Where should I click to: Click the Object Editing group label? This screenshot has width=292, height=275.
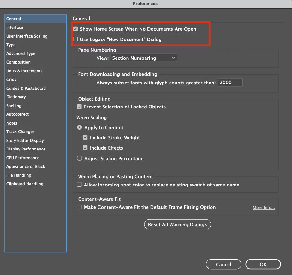[x=94, y=99]
